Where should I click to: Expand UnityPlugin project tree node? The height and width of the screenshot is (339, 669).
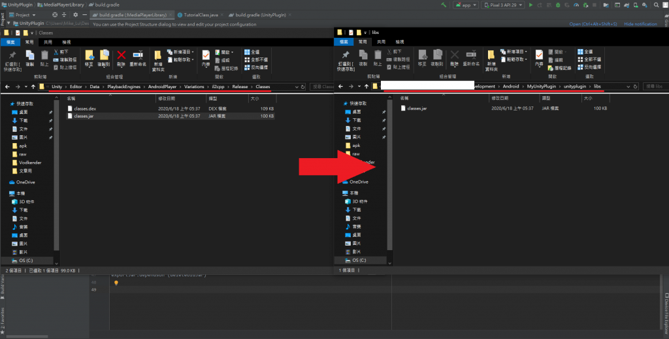8,23
